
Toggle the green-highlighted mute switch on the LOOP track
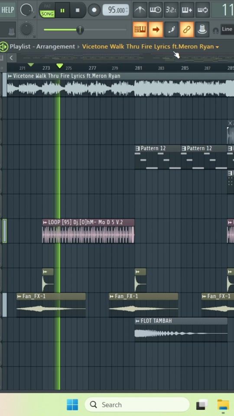4,231
